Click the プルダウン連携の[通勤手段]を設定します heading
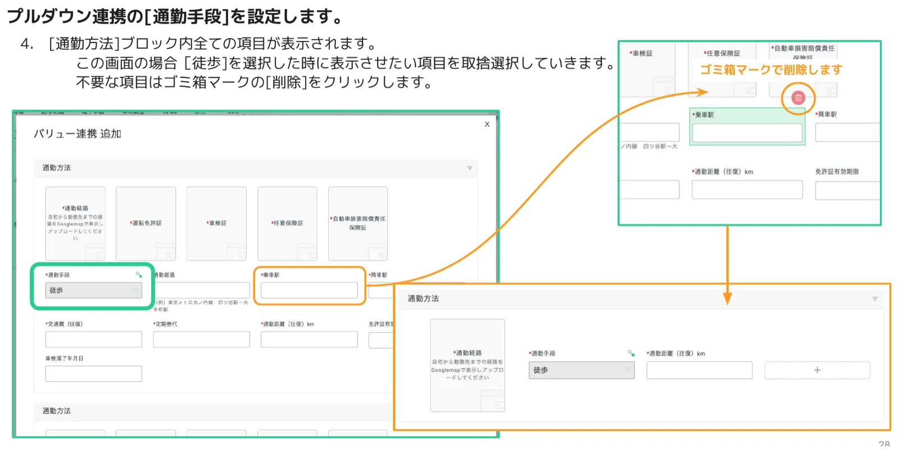The image size is (899, 454). [176, 16]
